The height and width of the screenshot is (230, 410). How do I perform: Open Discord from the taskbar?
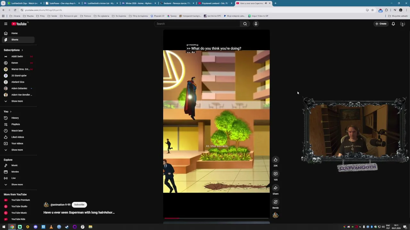point(35,227)
